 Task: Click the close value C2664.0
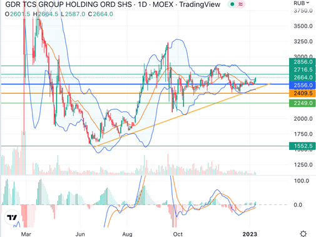pos(101,14)
